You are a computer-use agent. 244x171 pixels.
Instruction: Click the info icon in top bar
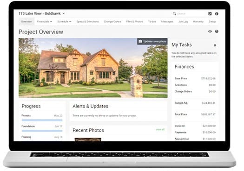click(x=217, y=13)
